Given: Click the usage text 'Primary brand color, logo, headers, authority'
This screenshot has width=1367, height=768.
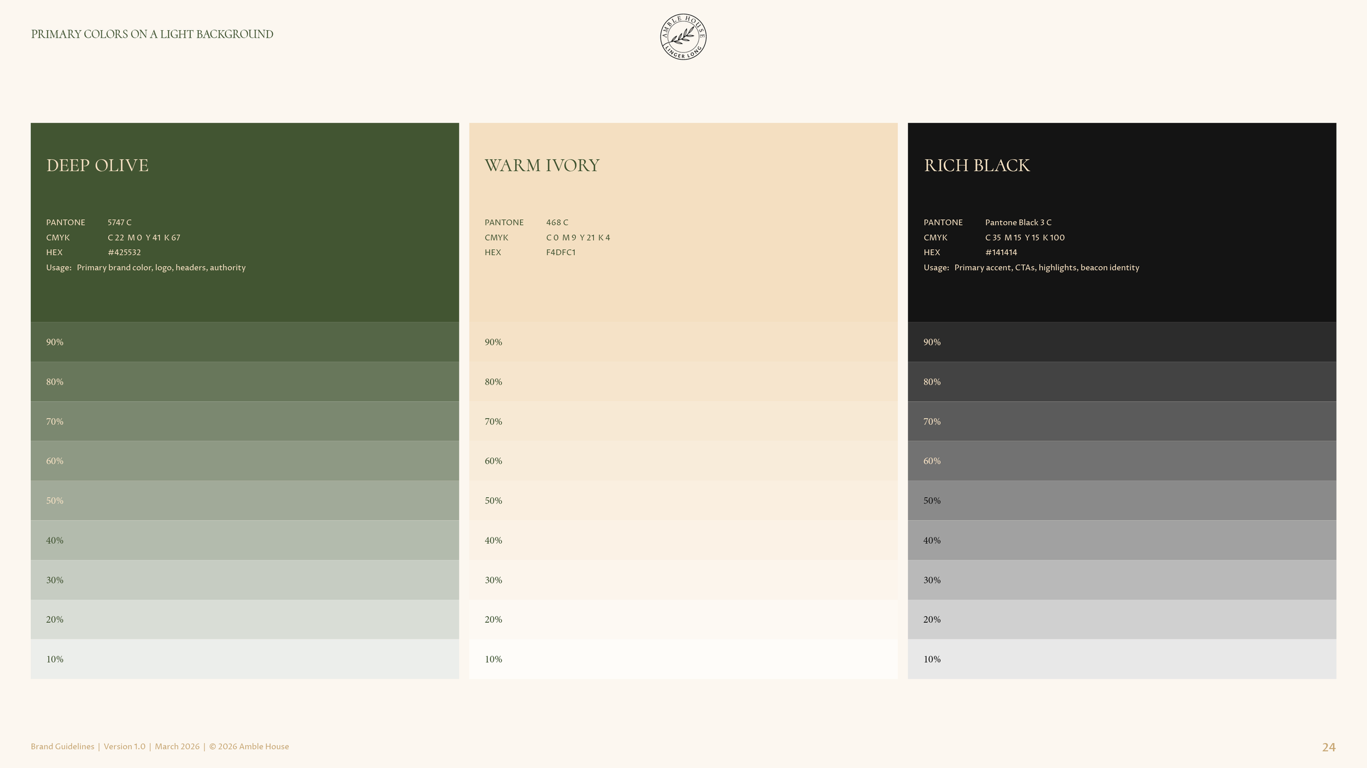Looking at the screenshot, I should coord(161,268).
